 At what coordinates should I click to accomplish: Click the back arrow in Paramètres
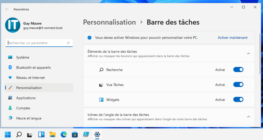(7, 9)
